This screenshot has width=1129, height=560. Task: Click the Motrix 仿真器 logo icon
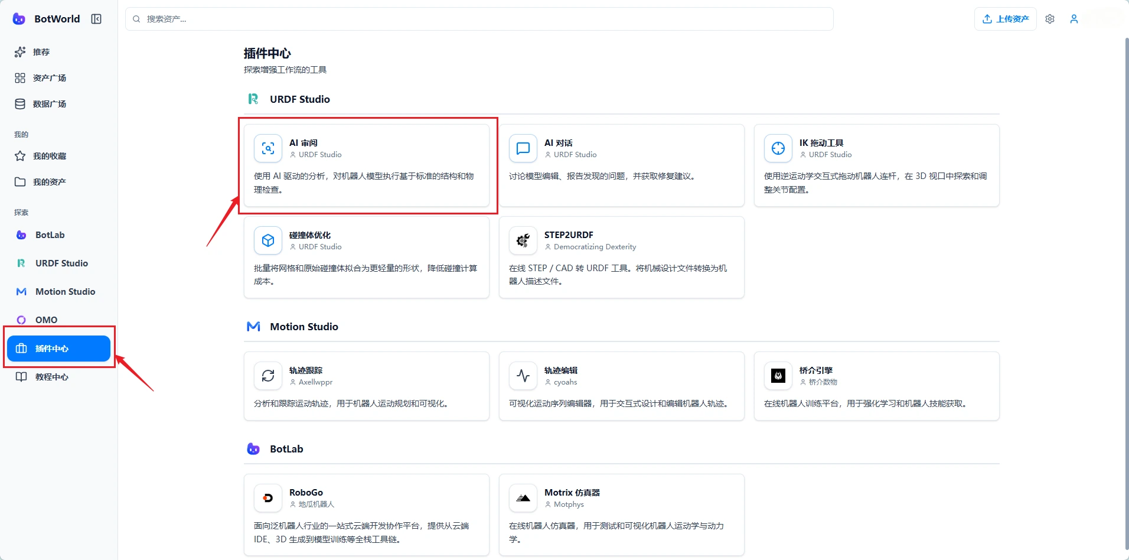523,498
